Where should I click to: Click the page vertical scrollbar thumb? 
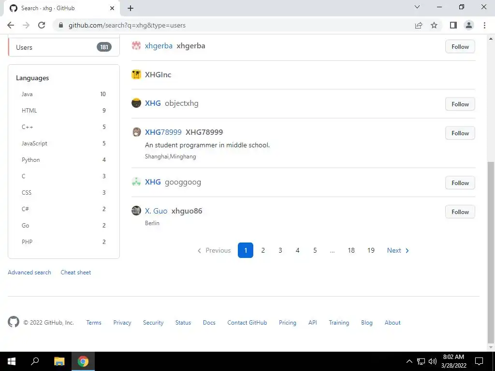(490, 252)
